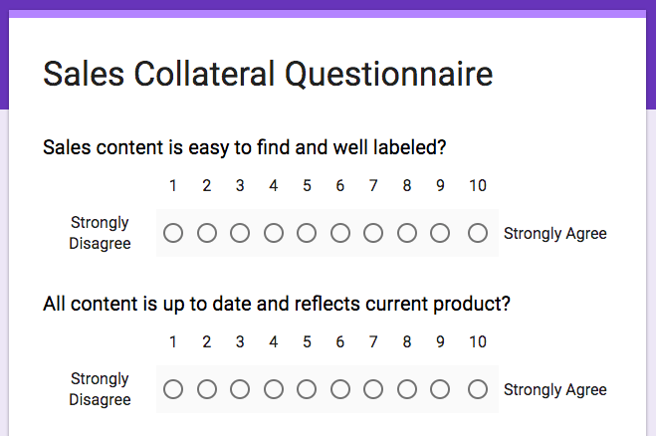
Task: Select rating 9 for sales content well labeled
Action: tap(440, 233)
